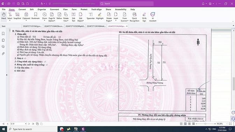Switch to facing pages view mode

[190, 124]
